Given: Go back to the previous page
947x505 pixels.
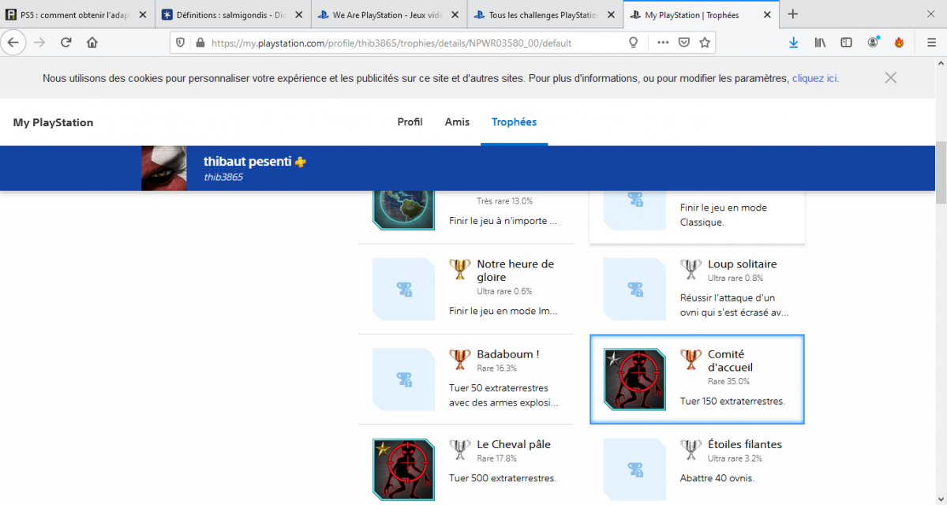Looking at the screenshot, I should pyautogui.click(x=13, y=43).
